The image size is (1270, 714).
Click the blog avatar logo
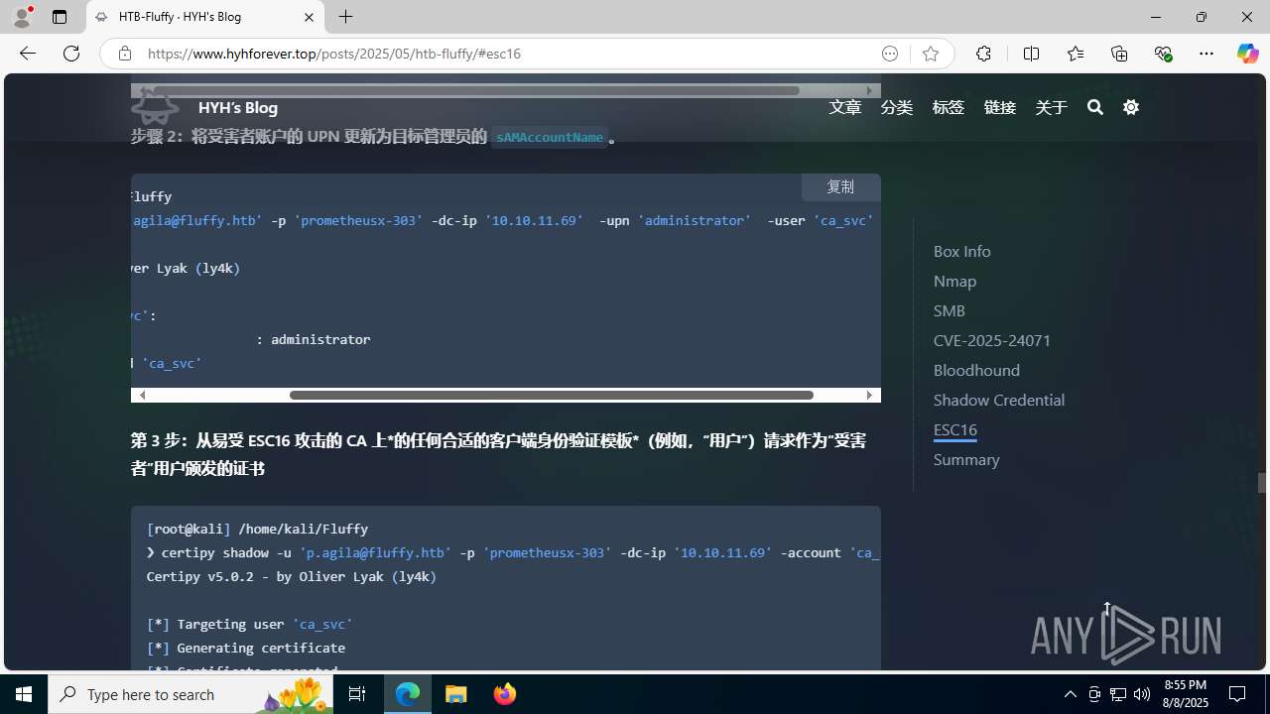156,106
